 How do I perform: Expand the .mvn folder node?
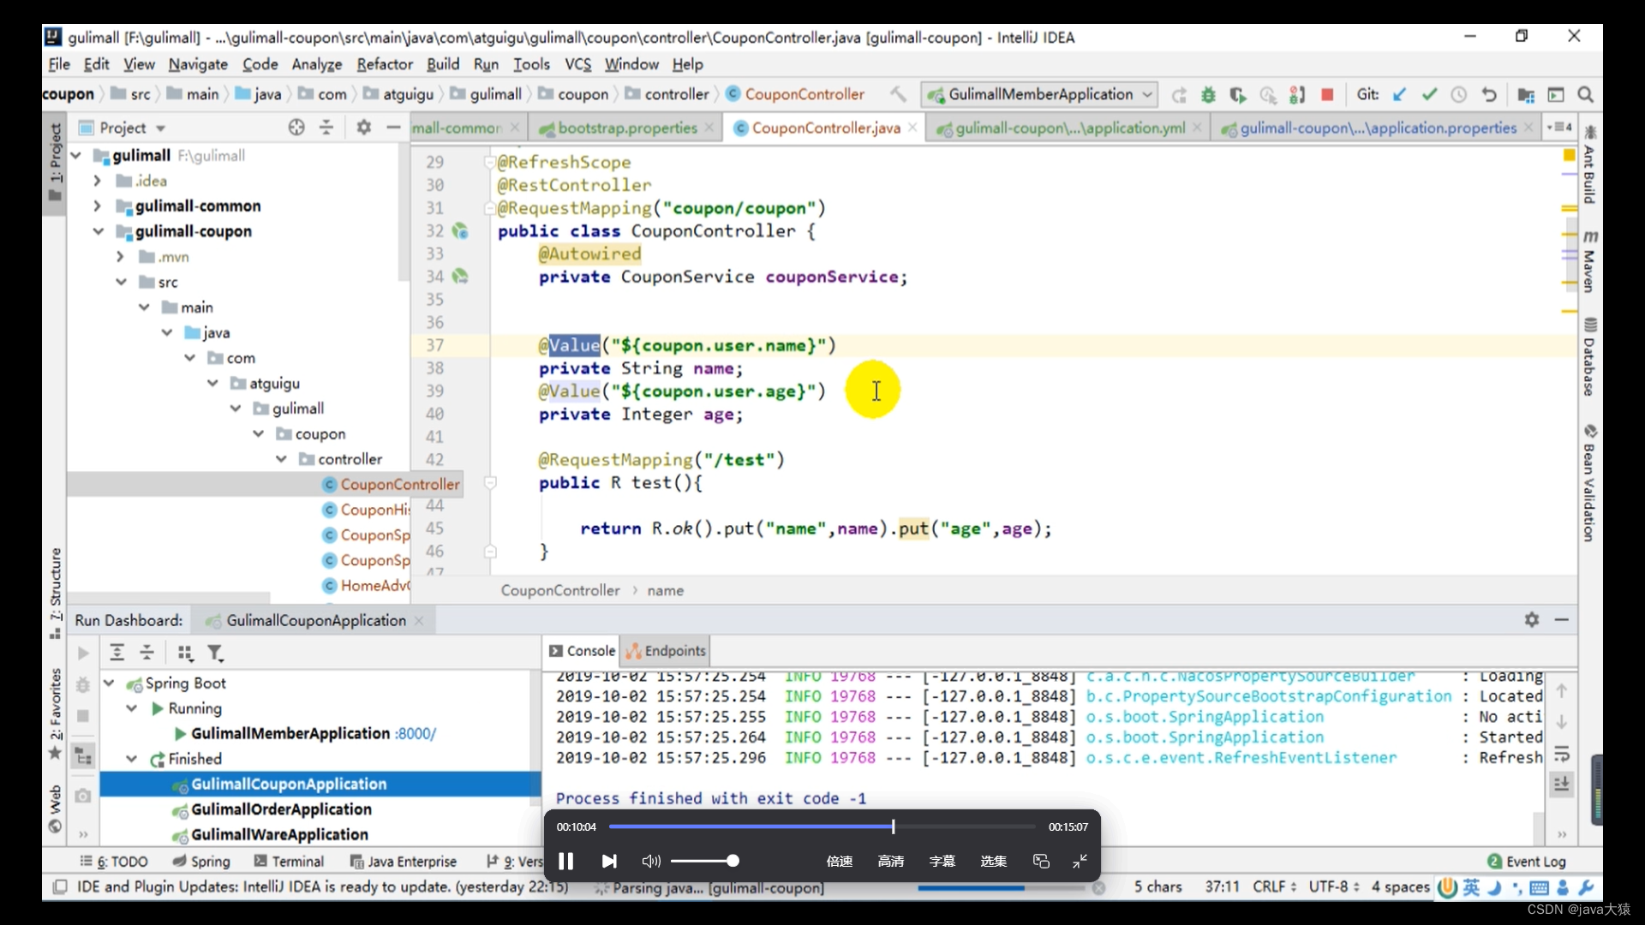click(120, 257)
